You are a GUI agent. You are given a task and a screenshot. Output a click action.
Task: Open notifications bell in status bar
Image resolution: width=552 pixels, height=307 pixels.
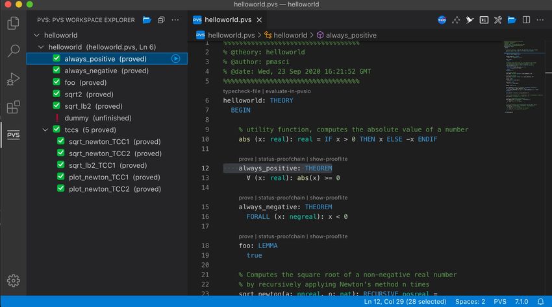pos(540,301)
